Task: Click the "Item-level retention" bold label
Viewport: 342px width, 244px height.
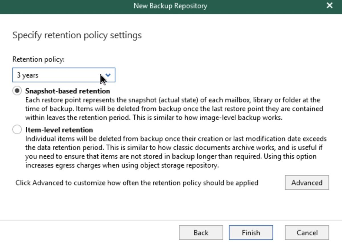Action: 59,130
